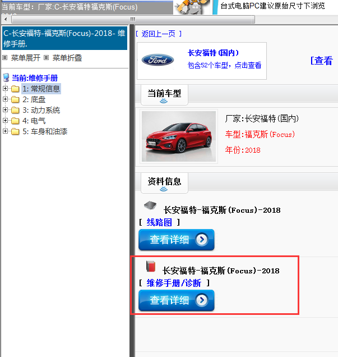
Task: Click the mechanic mascot icon in header
Action: pyautogui.click(x=192, y=7)
